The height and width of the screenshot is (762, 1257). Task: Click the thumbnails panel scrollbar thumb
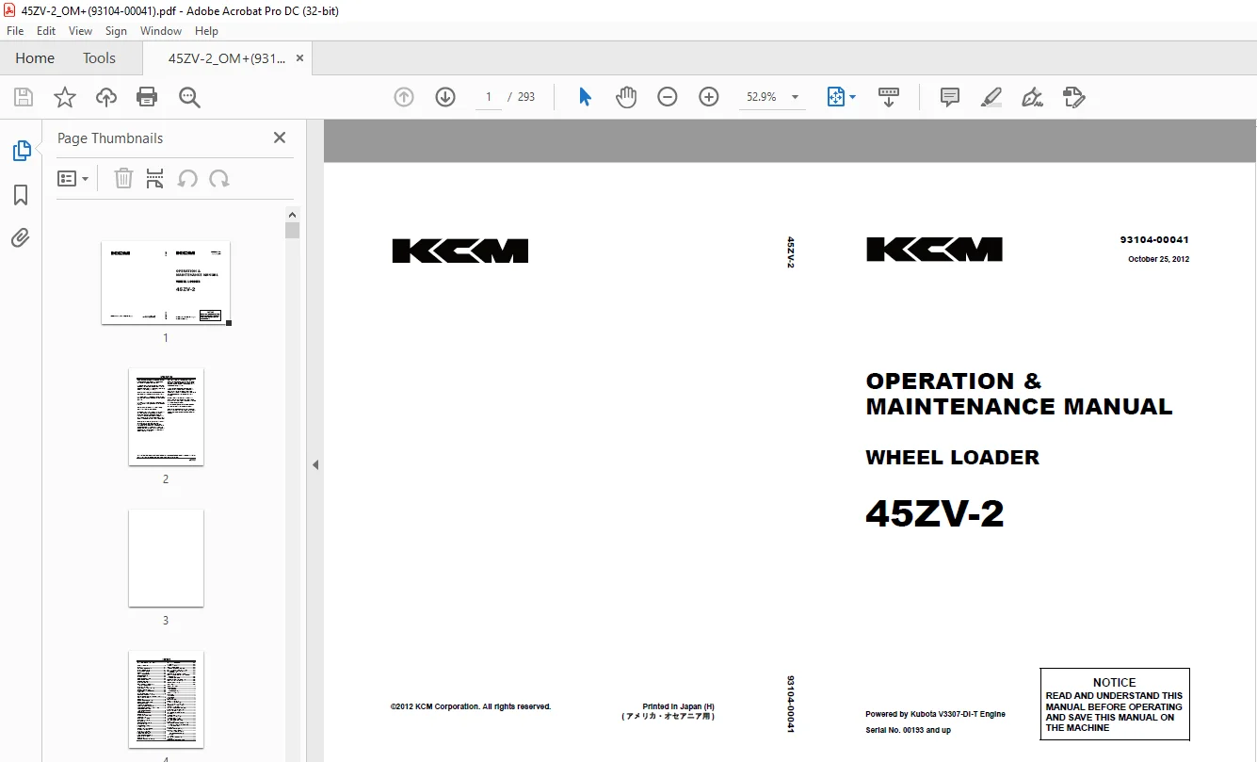point(293,230)
